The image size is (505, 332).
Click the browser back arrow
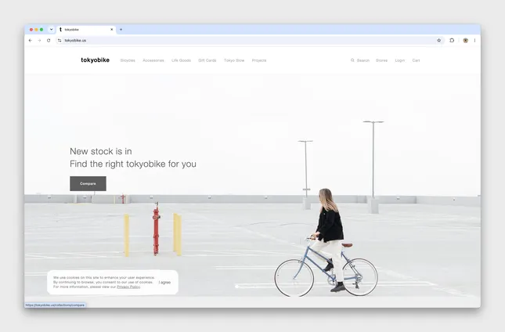coord(31,41)
